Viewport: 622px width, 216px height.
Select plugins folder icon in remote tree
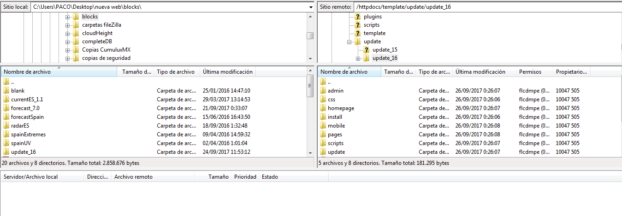(358, 17)
